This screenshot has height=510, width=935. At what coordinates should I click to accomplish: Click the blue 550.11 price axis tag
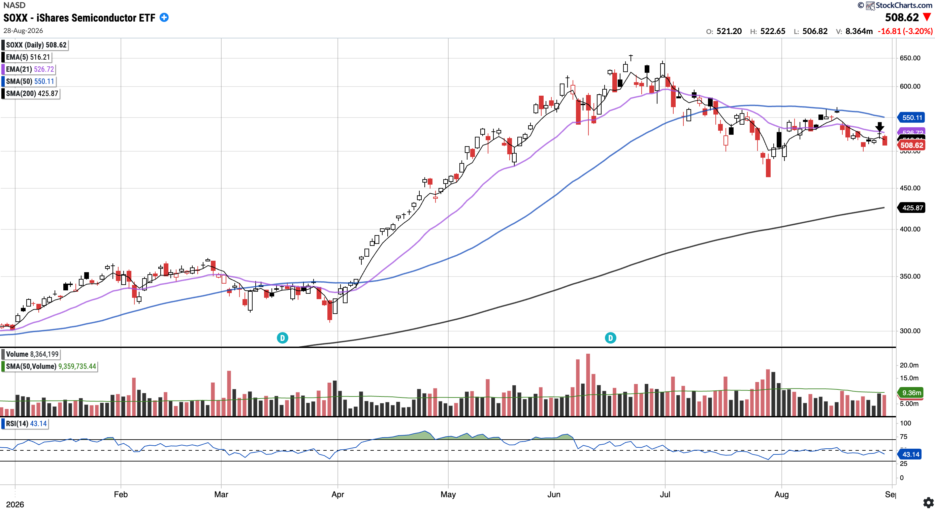coord(912,118)
